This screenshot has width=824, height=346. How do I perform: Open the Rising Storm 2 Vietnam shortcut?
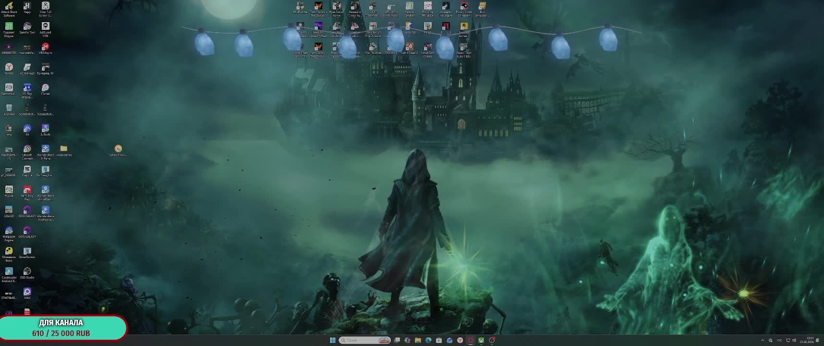click(x=464, y=9)
